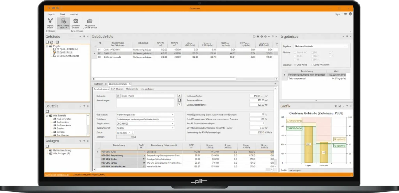The image size is (399, 193).
Task: Expand the Verfahren combo box
Action: (x=173, y=119)
